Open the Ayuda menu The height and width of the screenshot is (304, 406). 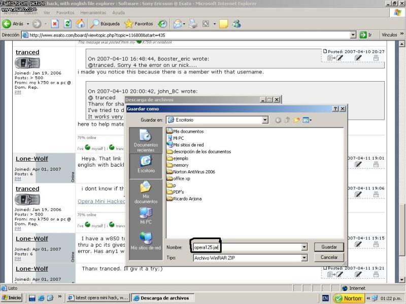click(x=118, y=13)
